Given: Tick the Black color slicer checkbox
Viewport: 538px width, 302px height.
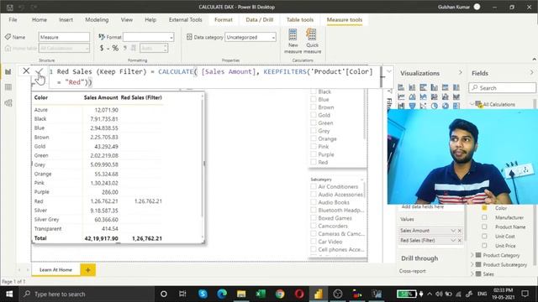Looking at the screenshot, I should point(314,91).
